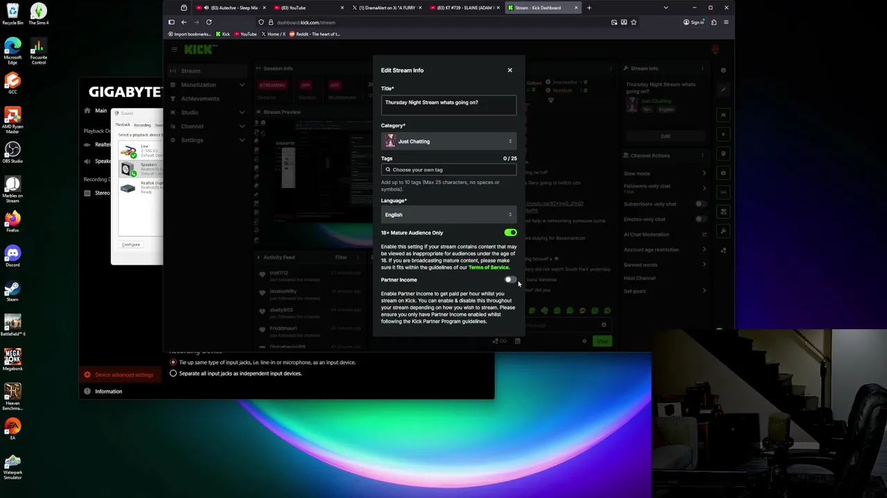Expand the Studio sidebar section

(207, 112)
